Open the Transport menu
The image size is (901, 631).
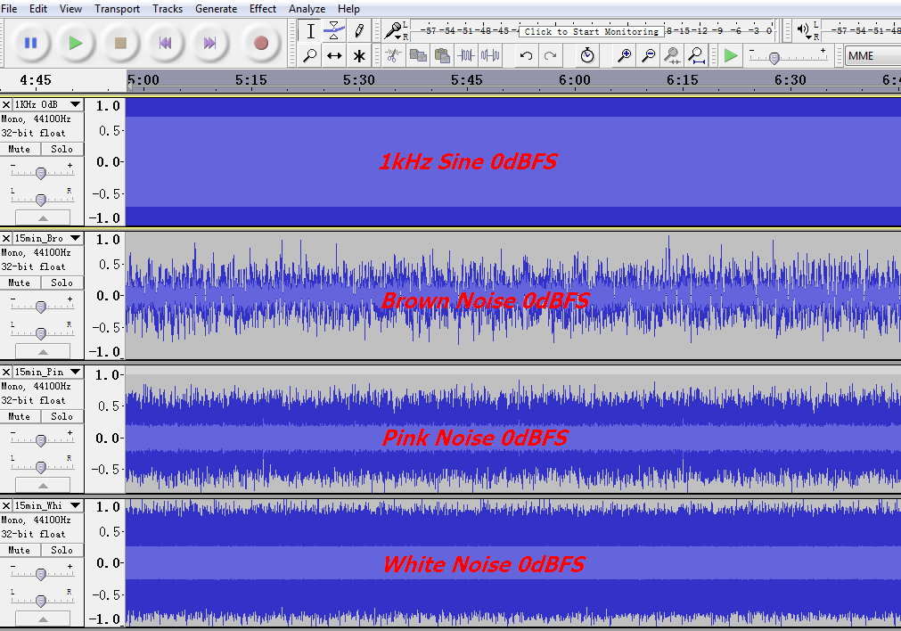pos(118,9)
